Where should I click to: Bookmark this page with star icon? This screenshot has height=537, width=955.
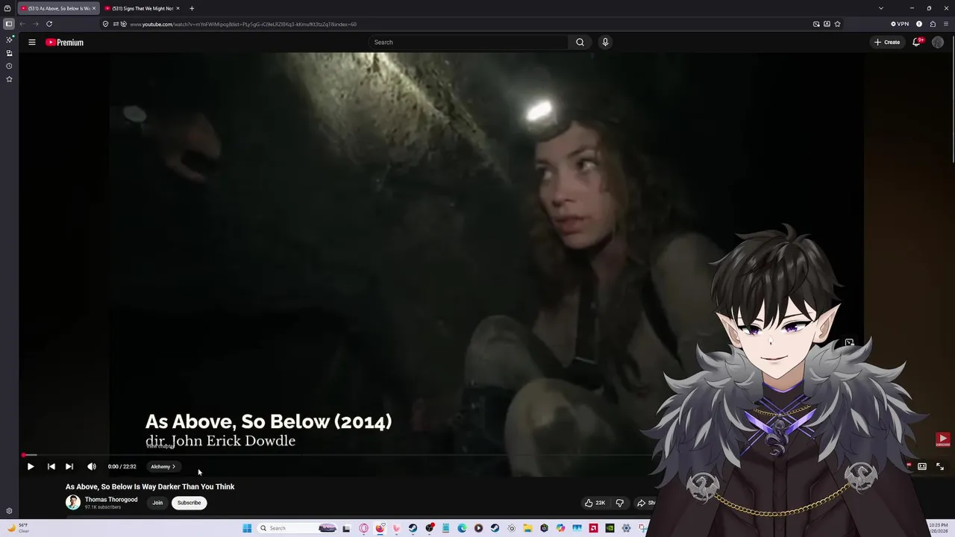[837, 24]
